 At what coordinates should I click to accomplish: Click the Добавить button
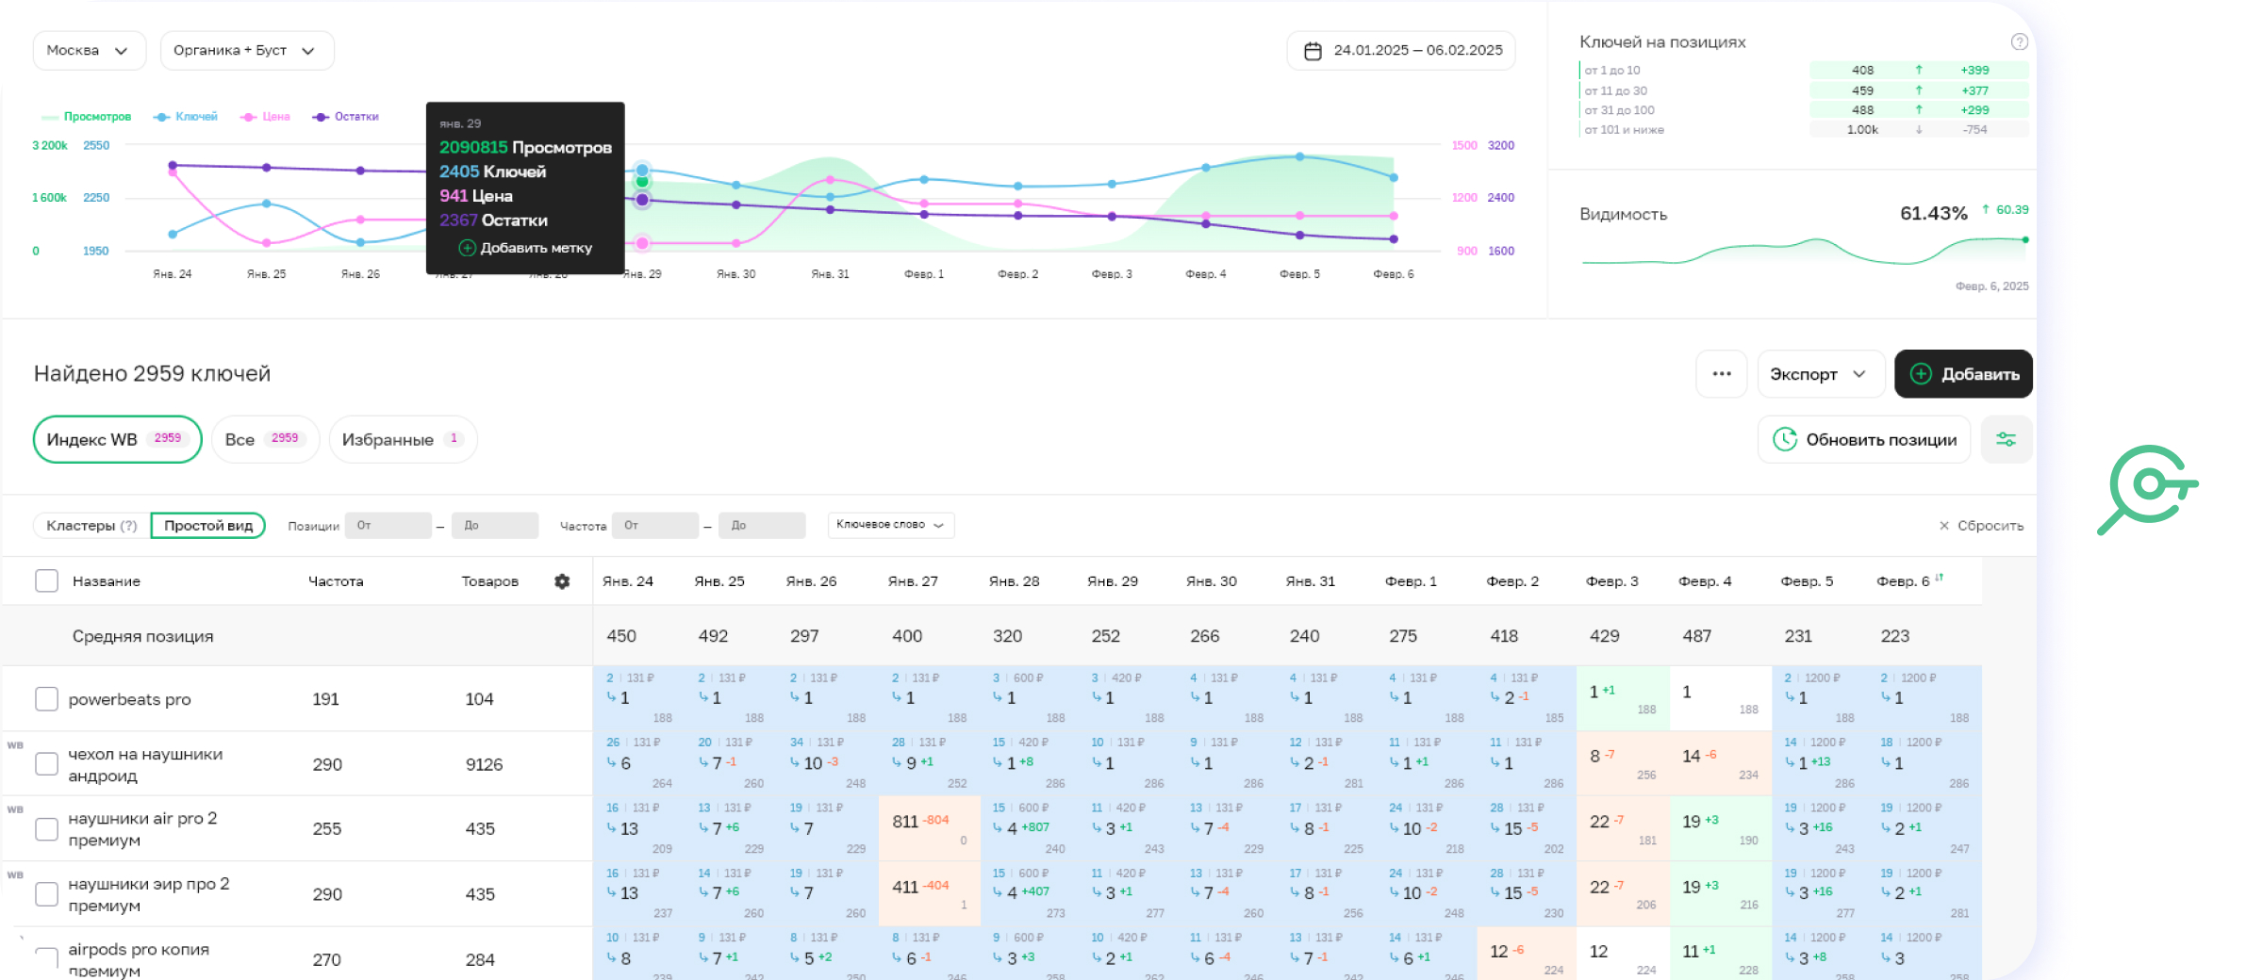(x=1963, y=374)
